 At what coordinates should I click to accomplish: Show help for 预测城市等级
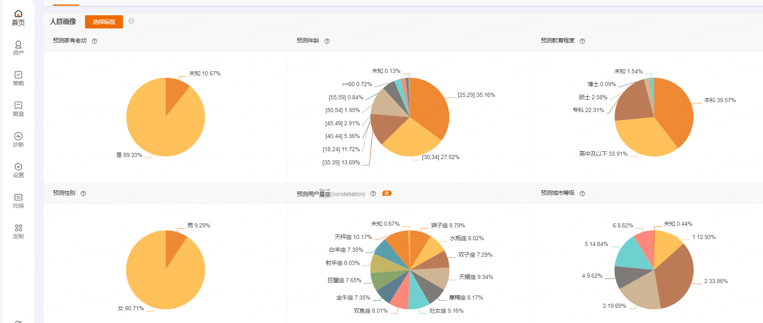pos(582,194)
